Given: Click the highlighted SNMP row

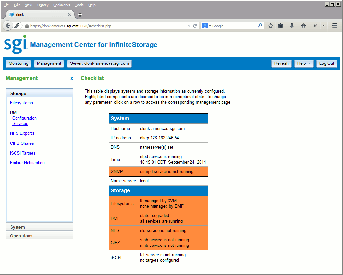Looking at the screenshot, I should tap(158, 172).
